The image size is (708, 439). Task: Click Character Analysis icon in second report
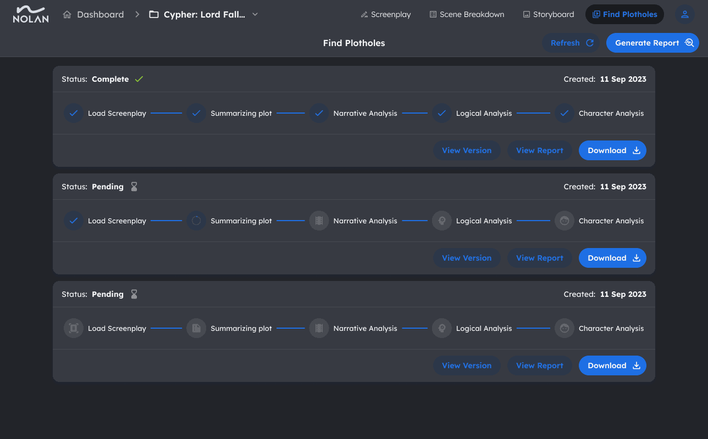[x=564, y=221]
